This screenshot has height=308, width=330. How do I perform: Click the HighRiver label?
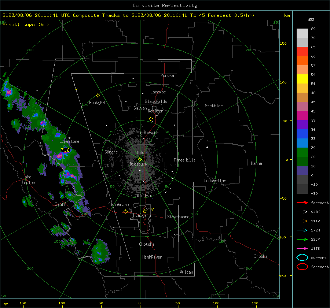152,257
